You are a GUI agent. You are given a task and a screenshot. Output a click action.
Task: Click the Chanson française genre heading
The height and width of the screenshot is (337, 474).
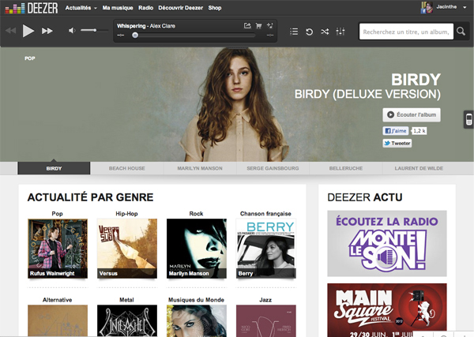[265, 214]
